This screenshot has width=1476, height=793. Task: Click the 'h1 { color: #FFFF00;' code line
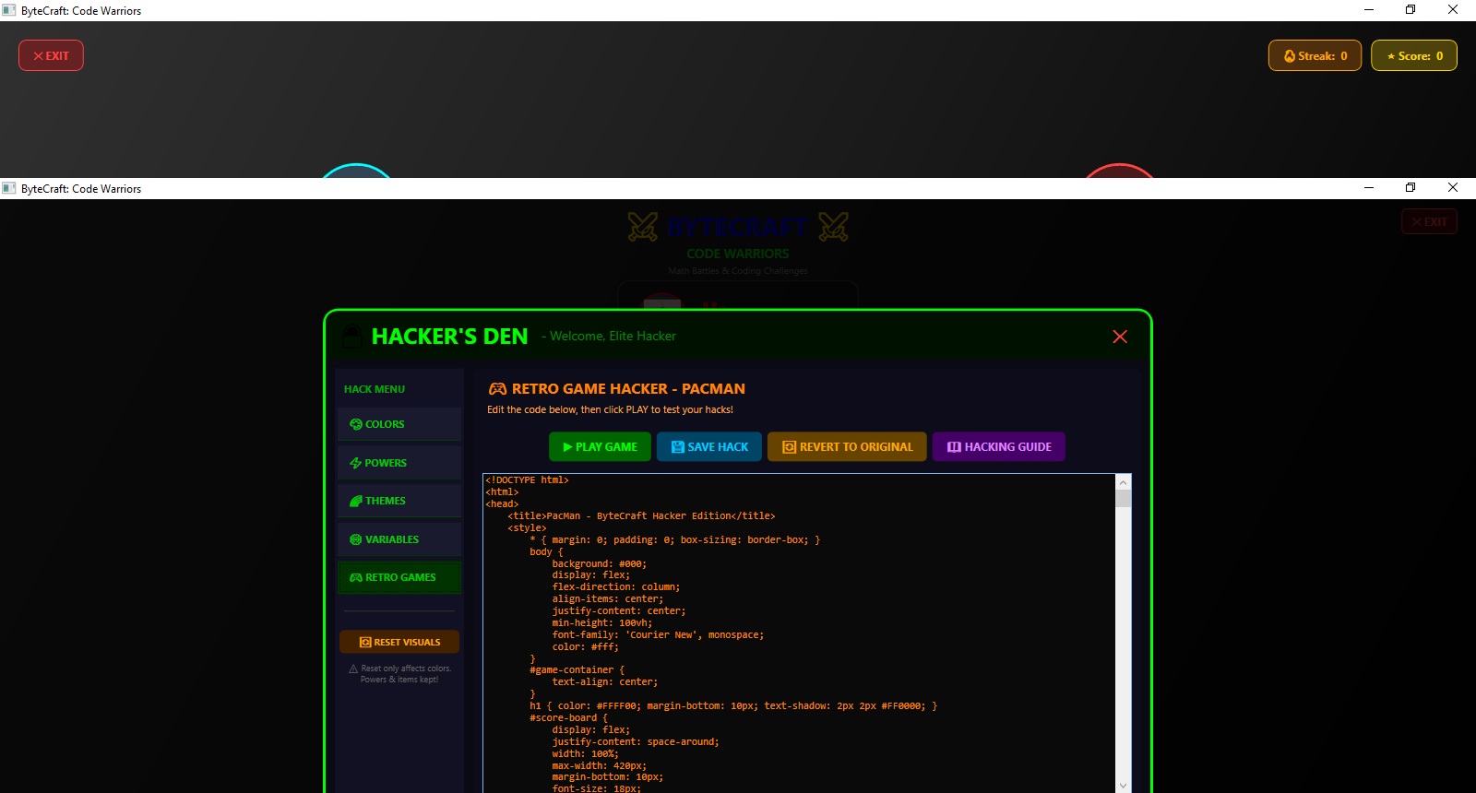point(733,706)
